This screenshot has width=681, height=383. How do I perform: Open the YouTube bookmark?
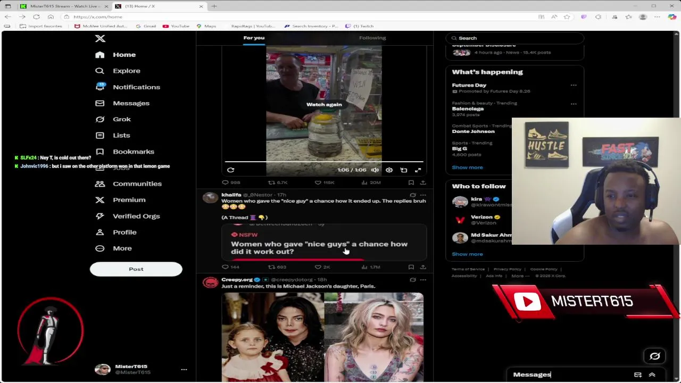[176, 26]
